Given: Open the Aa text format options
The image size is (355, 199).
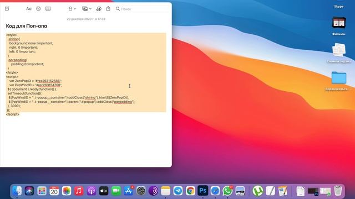Looking at the screenshot, I should pyautogui.click(x=29, y=9).
